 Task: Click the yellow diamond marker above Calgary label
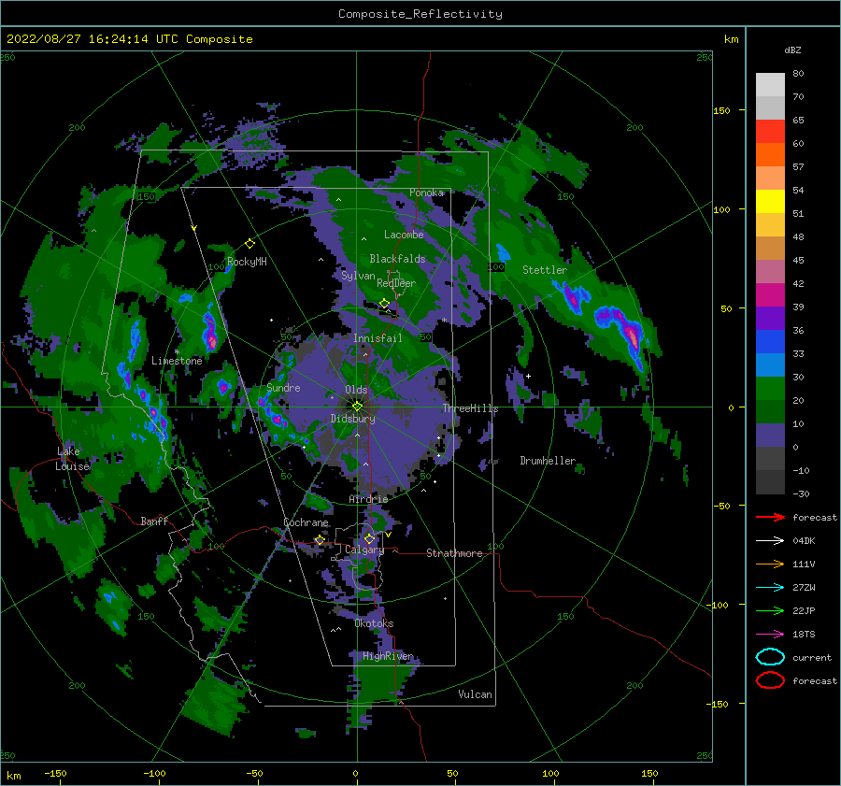[x=369, y=538]
